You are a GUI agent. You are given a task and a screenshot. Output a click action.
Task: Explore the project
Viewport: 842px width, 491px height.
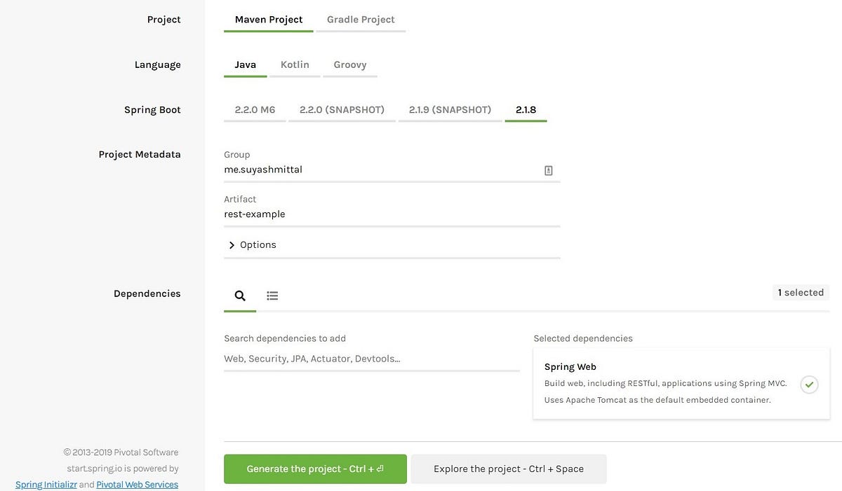[508, 469]
